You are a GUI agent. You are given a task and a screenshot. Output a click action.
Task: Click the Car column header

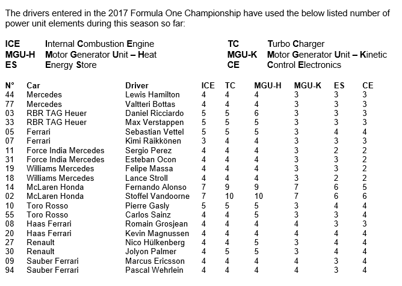[x=33, y=85]
